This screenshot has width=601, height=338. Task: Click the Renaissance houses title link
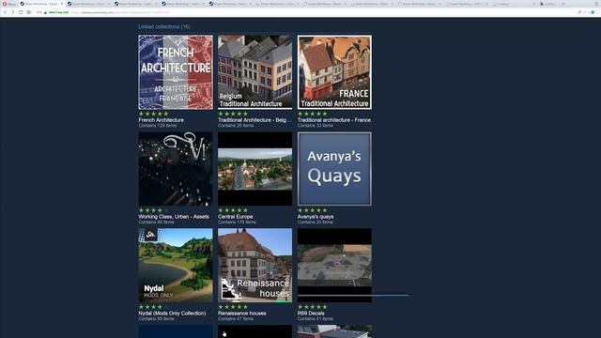242,313
